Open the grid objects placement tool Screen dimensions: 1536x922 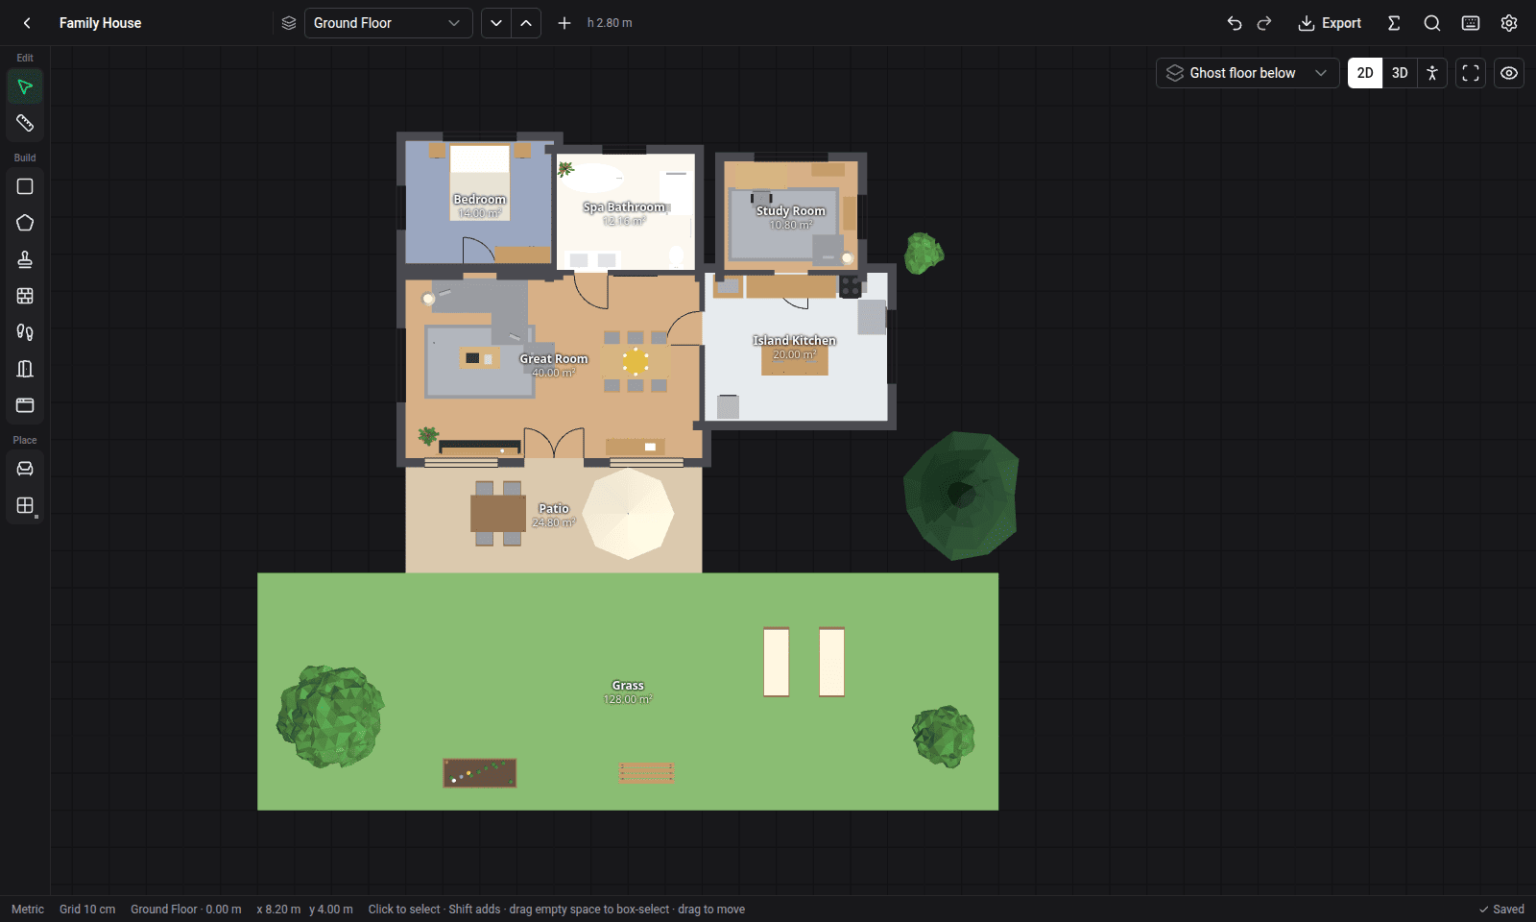click(x=25, y=505)
